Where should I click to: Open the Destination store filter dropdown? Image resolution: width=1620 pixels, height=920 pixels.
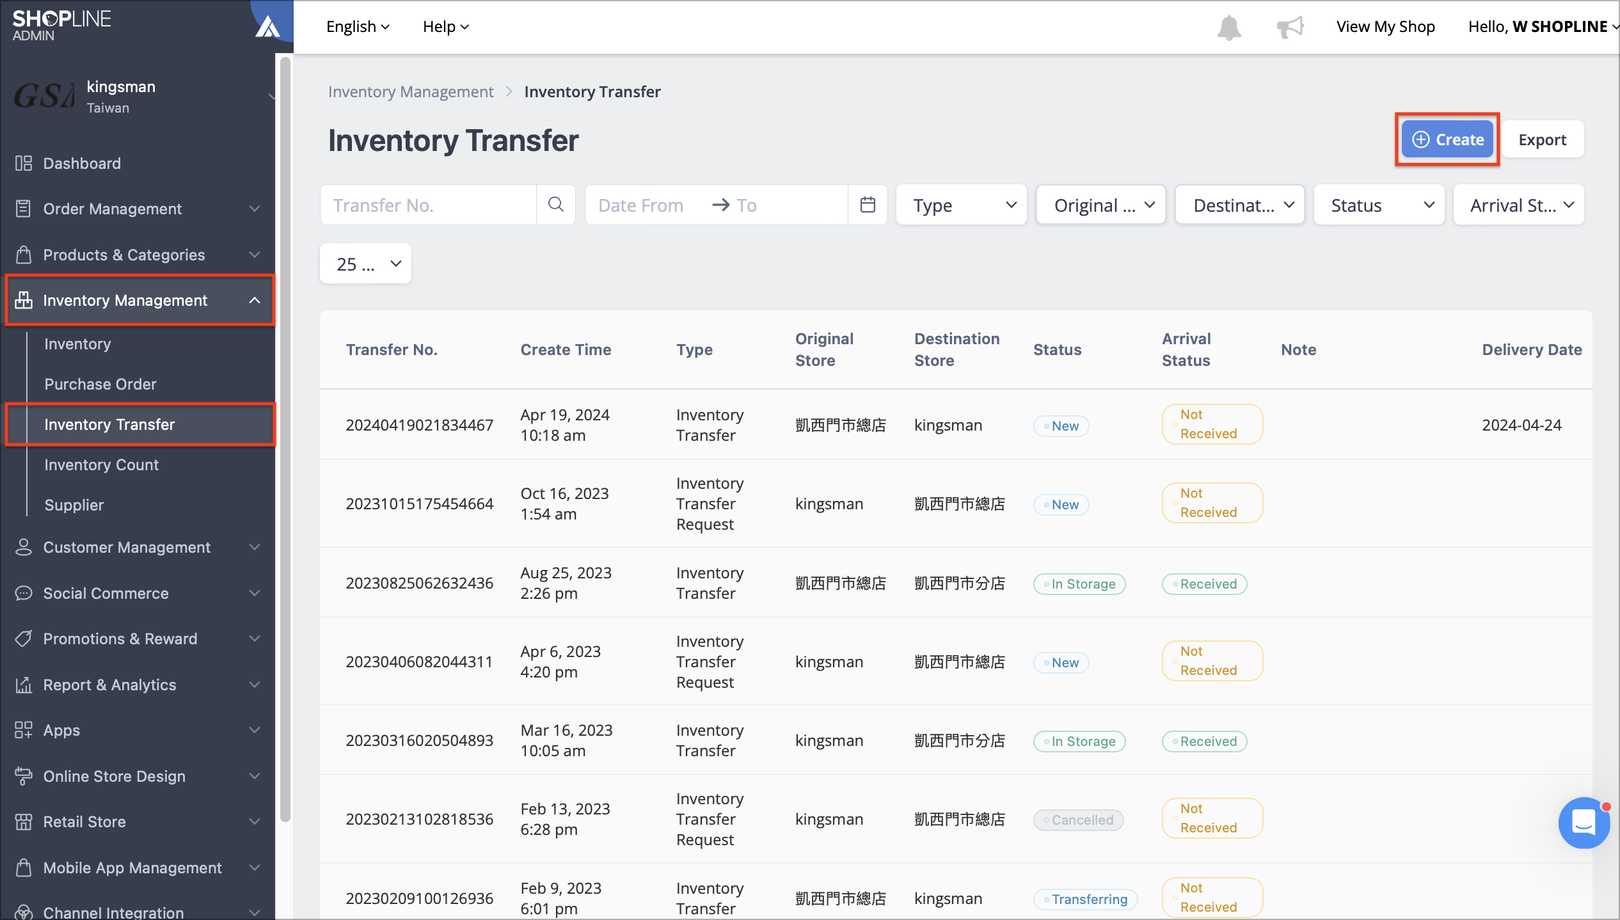point(1240,205)
